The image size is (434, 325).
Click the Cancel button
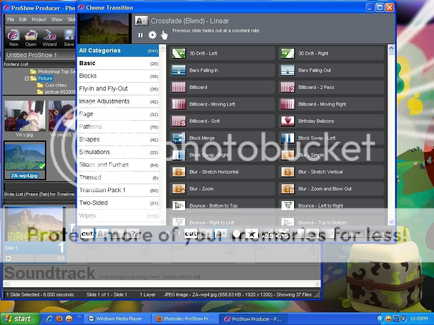[379, 234]
